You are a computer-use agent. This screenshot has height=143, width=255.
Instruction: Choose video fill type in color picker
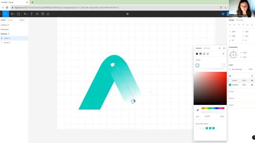[x=208, y=54]
